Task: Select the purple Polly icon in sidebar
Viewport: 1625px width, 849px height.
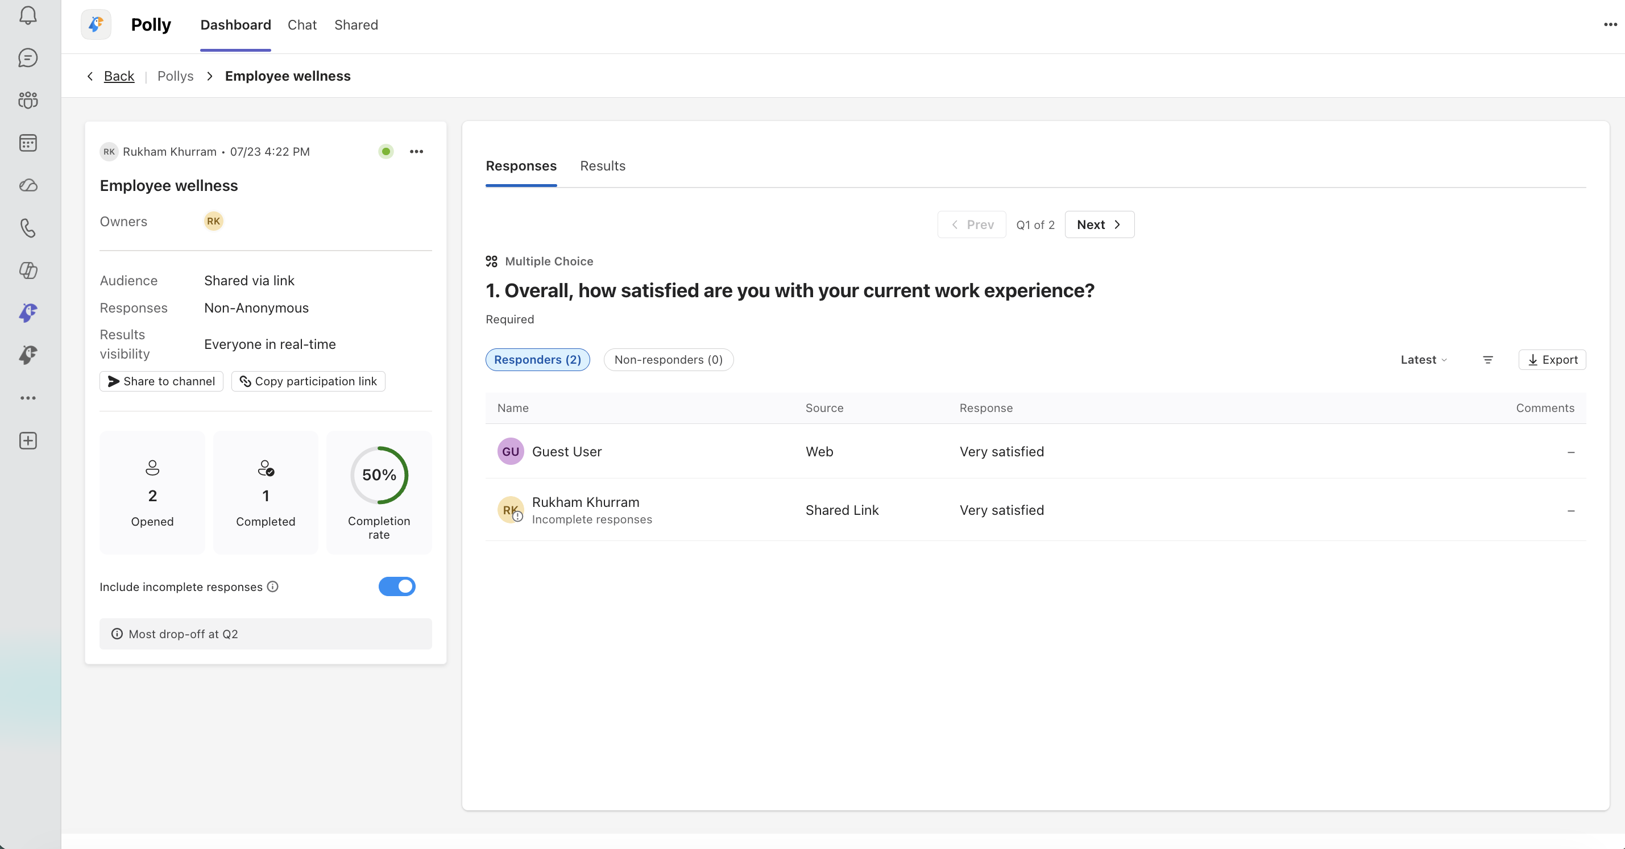Action: (28, 313)
